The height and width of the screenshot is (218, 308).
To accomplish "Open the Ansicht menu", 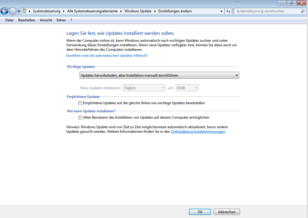I will pyautogui.click(x=46, y=20).
